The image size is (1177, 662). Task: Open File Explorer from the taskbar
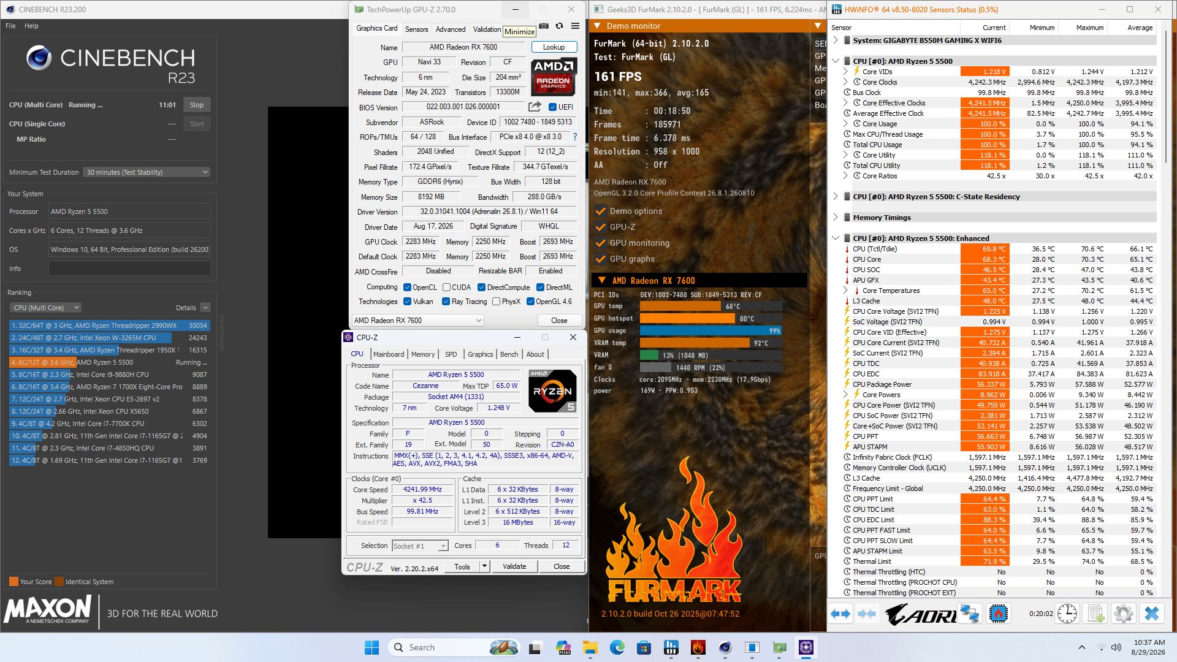pos(590,647)
